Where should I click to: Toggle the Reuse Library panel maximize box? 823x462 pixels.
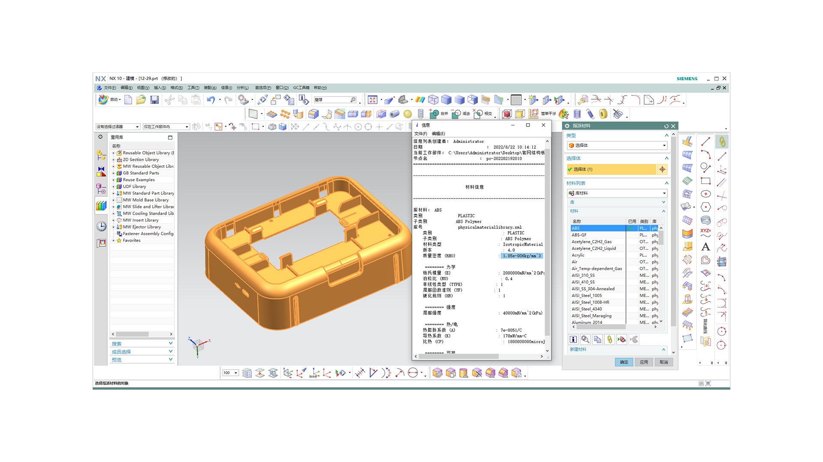(170, 137)
